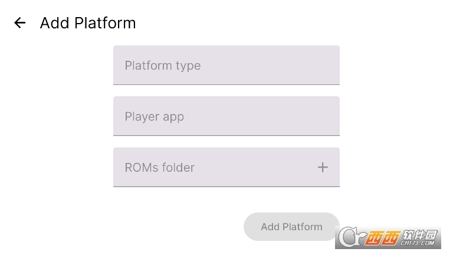Click the "Player app" placeholder text
Viewport: 453px width, 255px height.
(155, 117)
